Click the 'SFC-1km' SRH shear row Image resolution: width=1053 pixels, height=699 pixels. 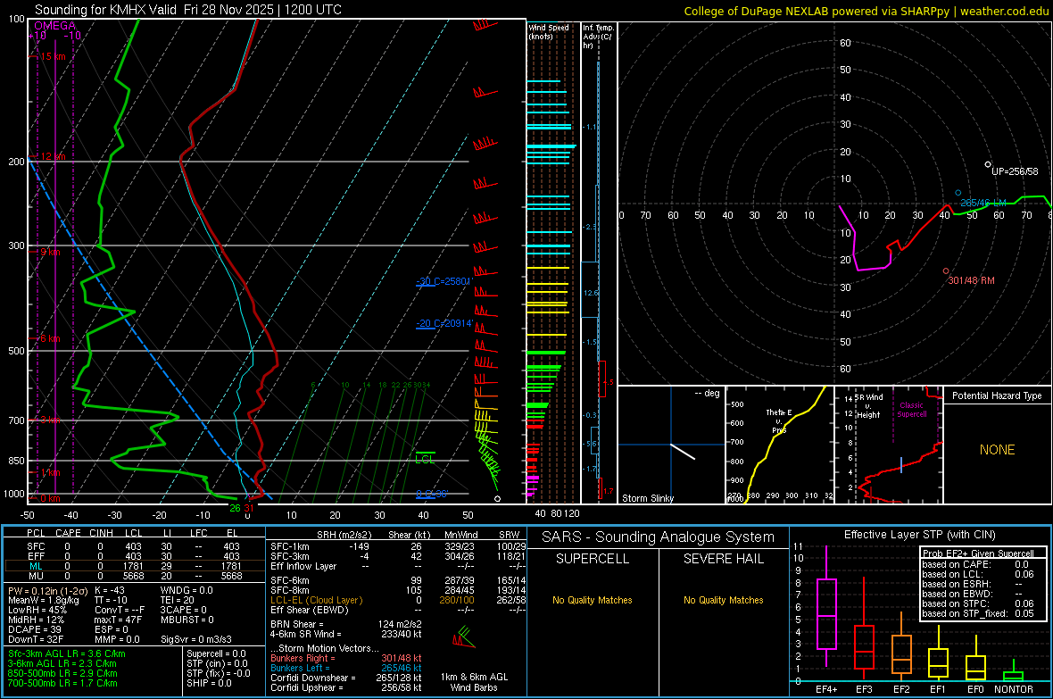(398, 546)
